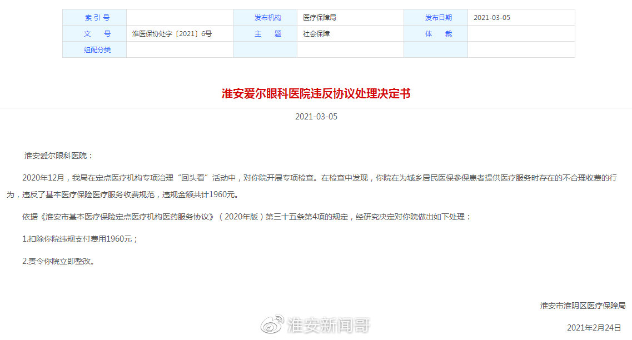Click the salutation 淮安爱尔眼科医院：
The height and width of the screenshot is (340, 632).
pos(58,156)
